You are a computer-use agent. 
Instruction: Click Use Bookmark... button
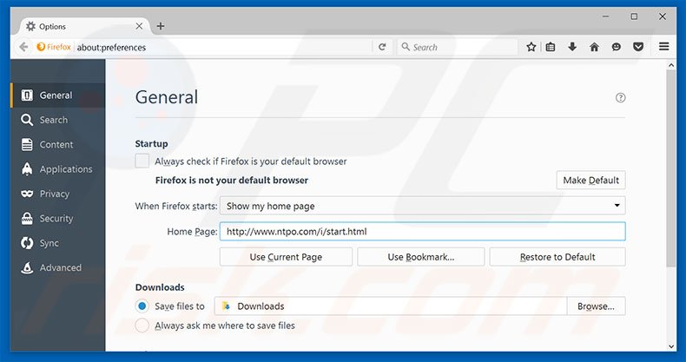[421, 257]
